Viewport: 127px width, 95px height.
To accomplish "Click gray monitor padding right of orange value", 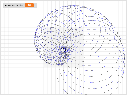I will 35,6.
